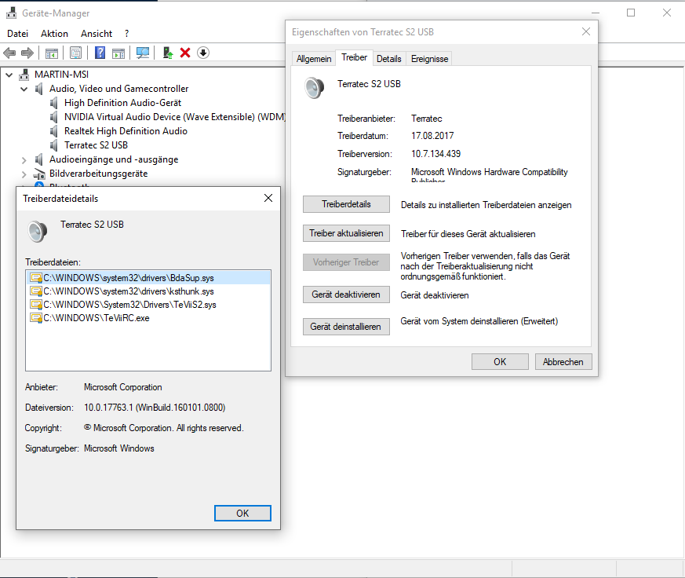Collapse the MARTIN-MSI root node
The image size is (685, 578).
coord(9,75)
